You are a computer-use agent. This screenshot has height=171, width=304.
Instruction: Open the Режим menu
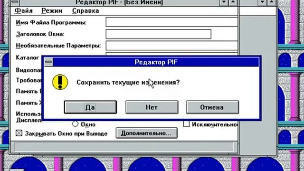coord(52,10)
